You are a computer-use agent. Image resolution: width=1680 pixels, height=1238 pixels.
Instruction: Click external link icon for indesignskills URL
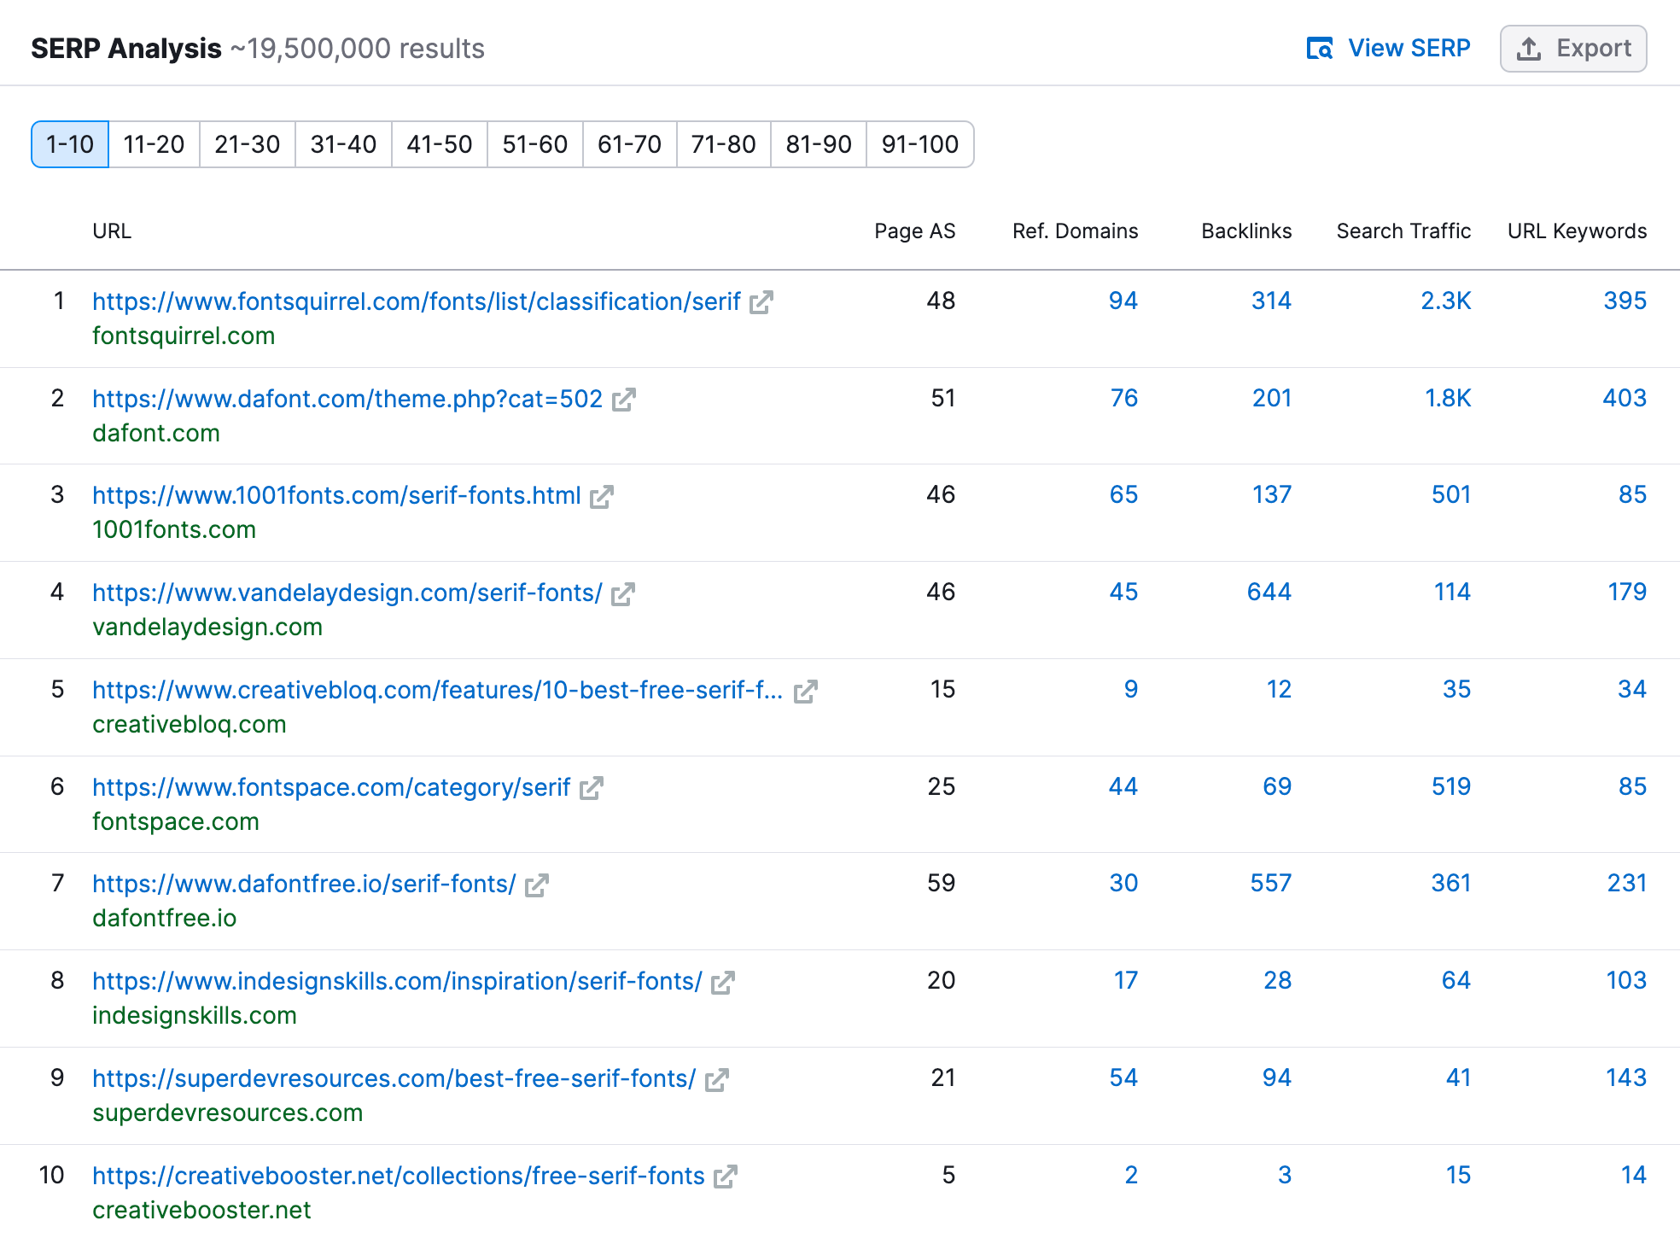[x=722, y=983]
